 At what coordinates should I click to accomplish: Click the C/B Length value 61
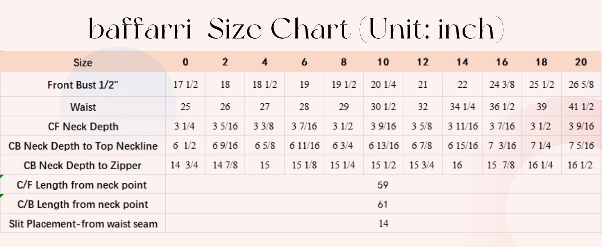point(383,204)
